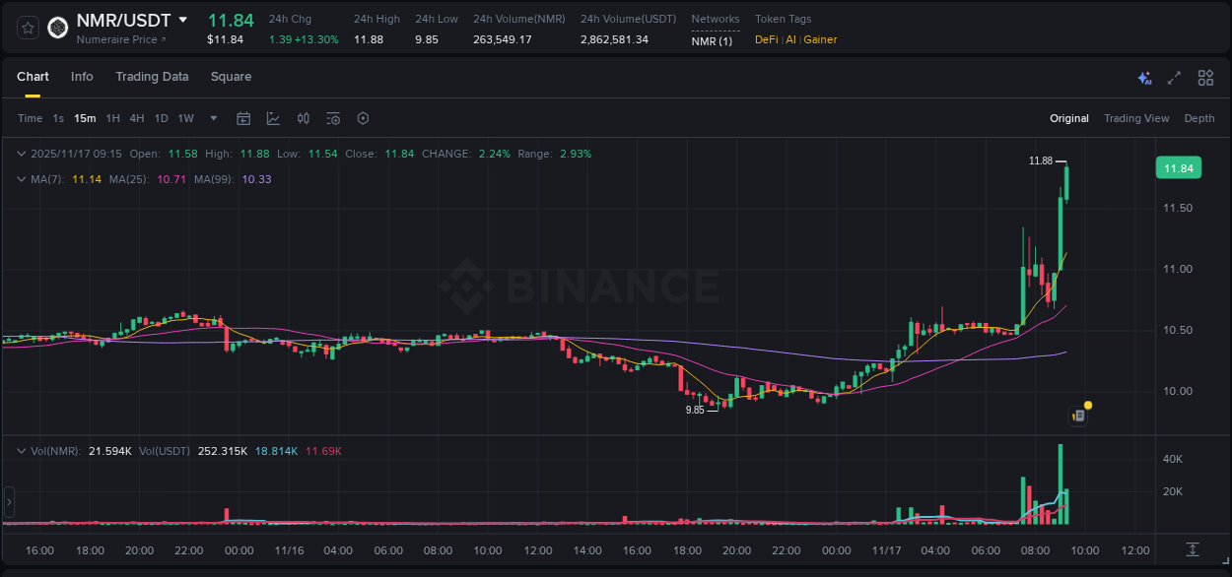Open the NMR/USDT pair selector dropdown
Viewport: 1232px width, 577px height.
(184, 20)
